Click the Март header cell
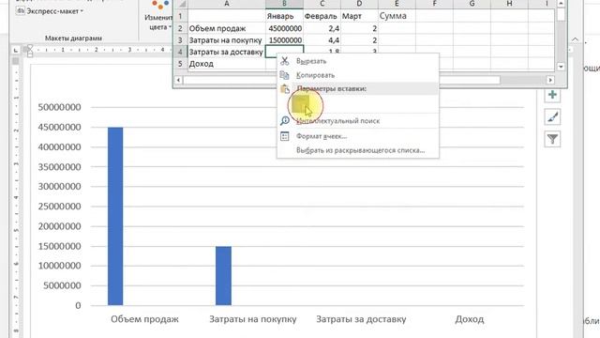This screenshot has height=338, width=600. (x=359, y=16)
